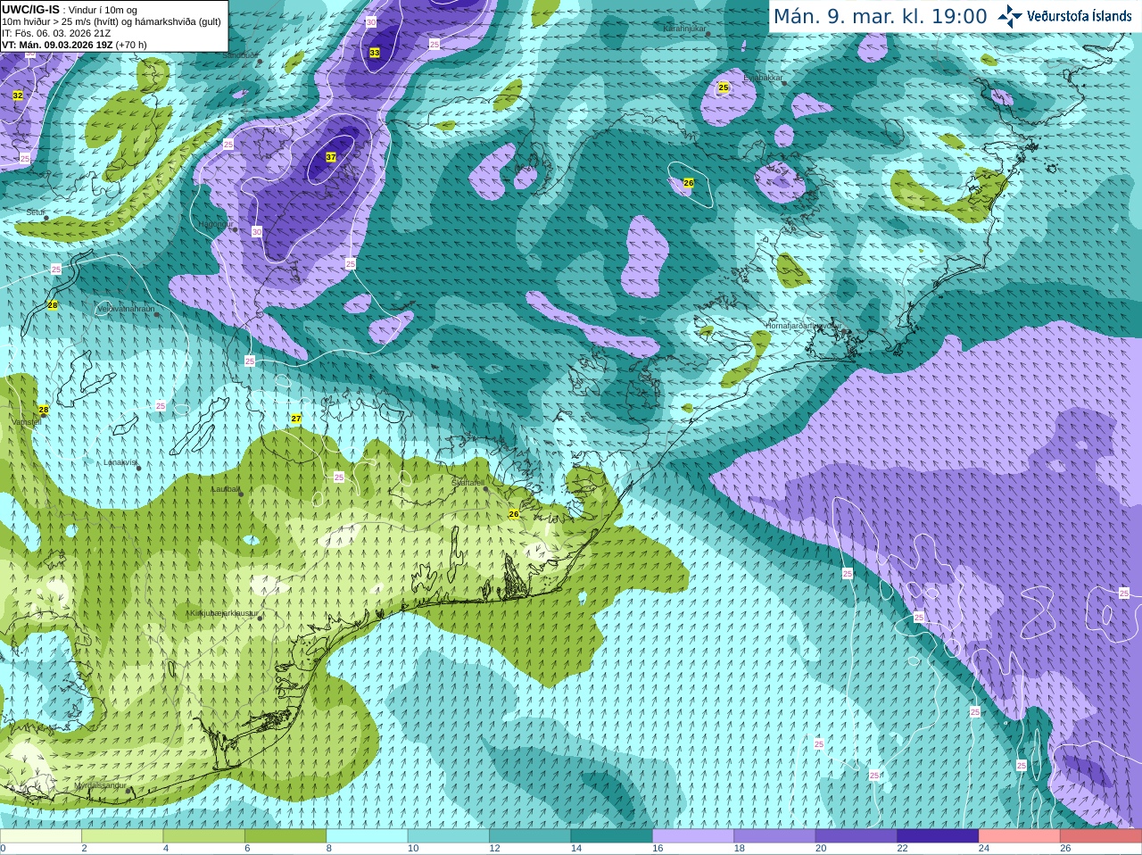Click the 0–2 m/s pale yellow legend swatch

(41, 836)
